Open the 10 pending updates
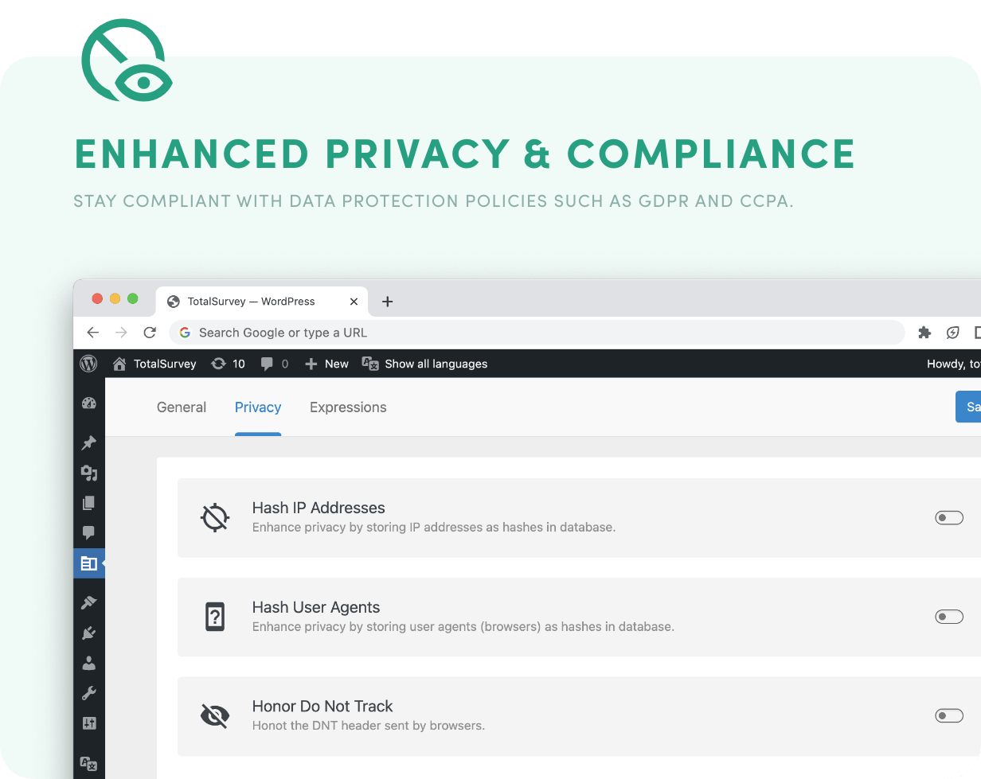This screenshot has height=779, width=981. (x=228, y=364)
